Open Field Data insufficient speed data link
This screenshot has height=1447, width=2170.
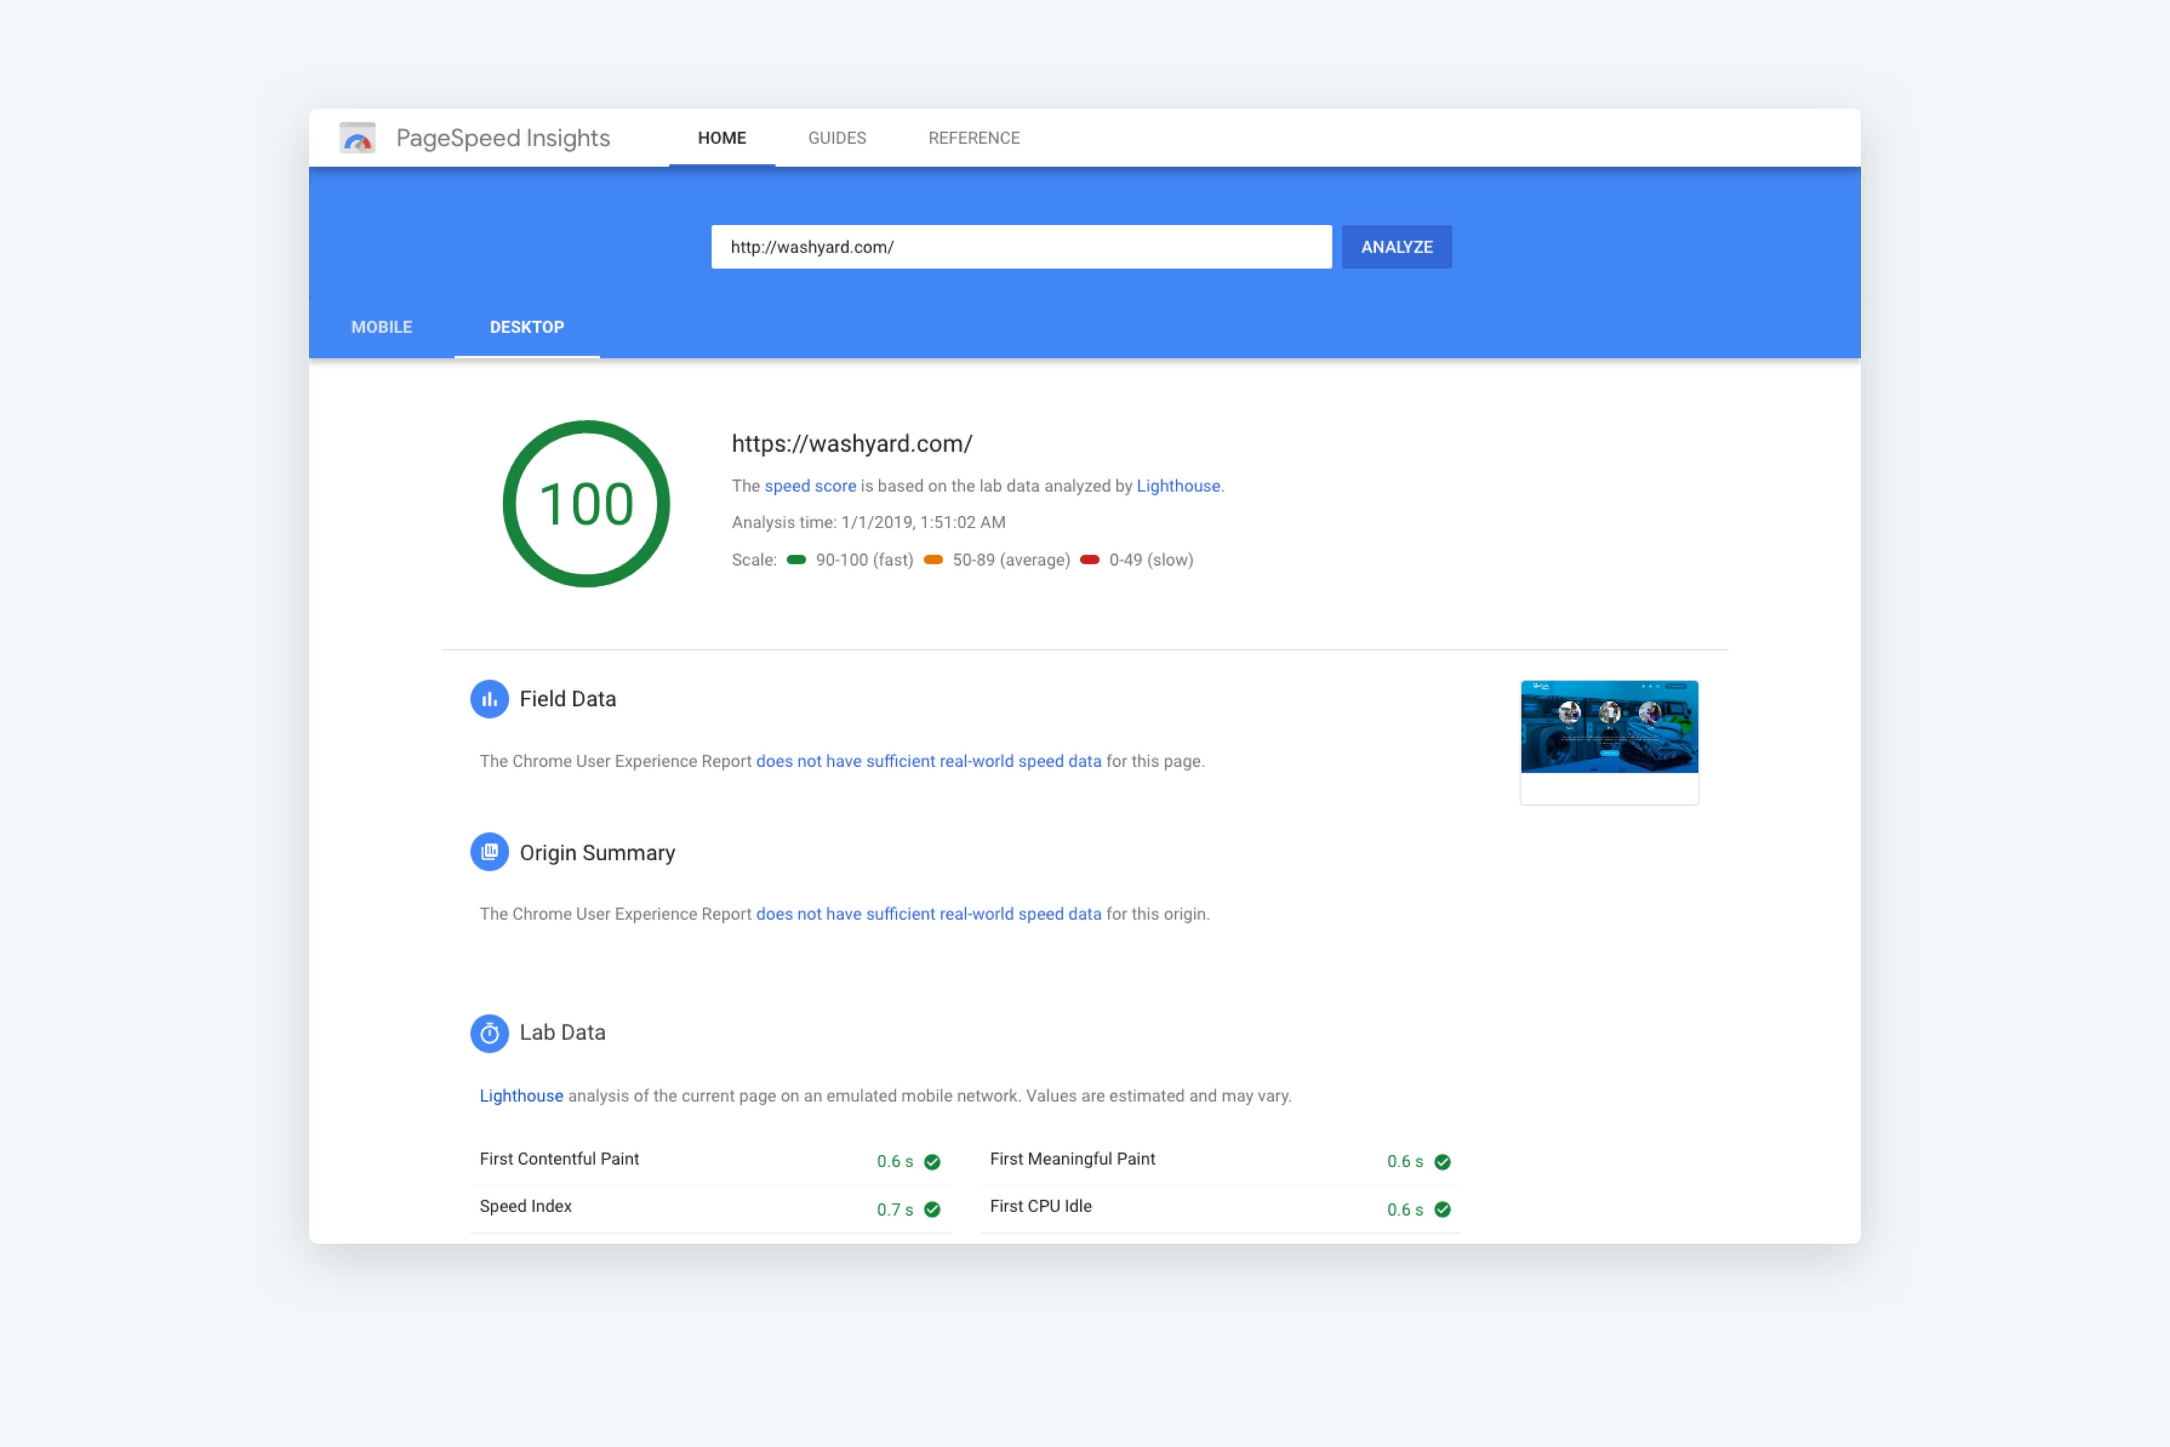pyautogui.click(x=928, y=760)
